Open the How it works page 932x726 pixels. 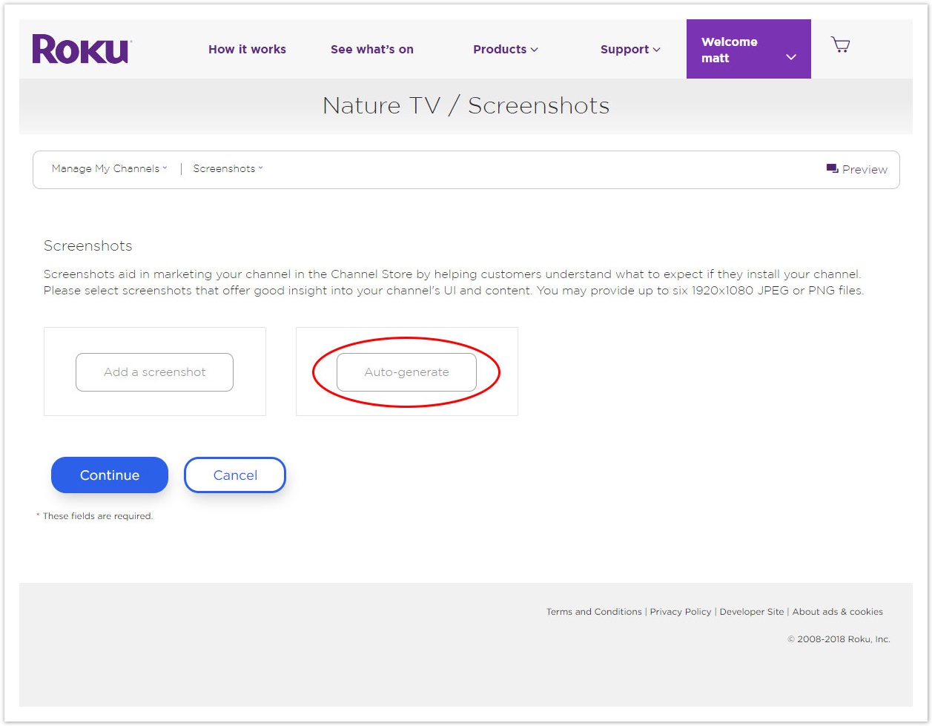pos(247,49)
